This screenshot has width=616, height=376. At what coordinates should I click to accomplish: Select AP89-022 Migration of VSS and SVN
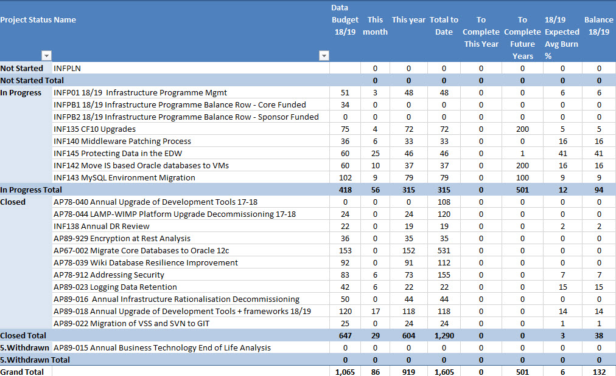[131, 324]
